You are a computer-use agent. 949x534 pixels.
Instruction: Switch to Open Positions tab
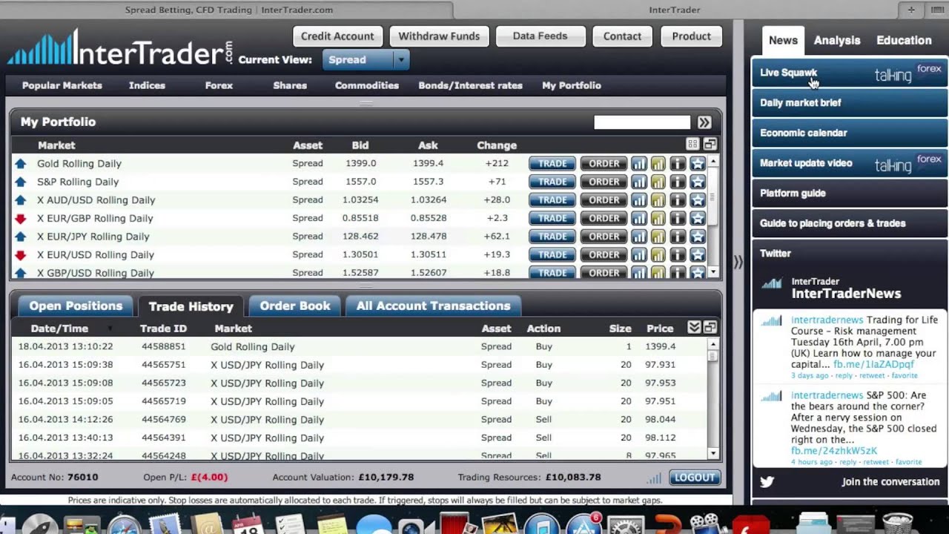[x=76, y=306]
